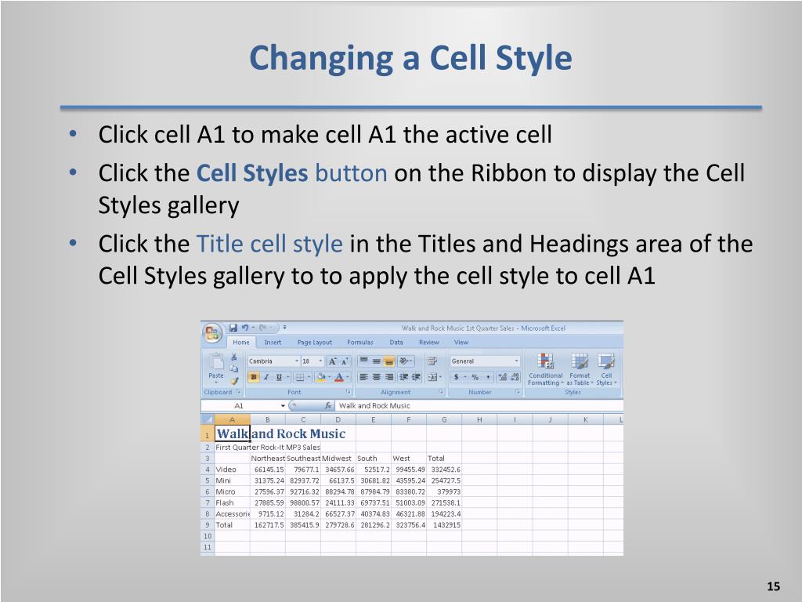This screenshot has width=802, height=602.
Task: Click the Select All corner box
Action: (x=207, y=420)
